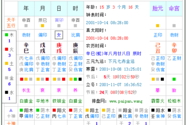Screen dimensions: 187x125
Task: Click the 时 column header
Action: click(x=75, y=9)
